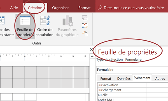This screenshot has width=168, height=101.
Task: Open the Organiser ribbon tab
Action: tap(60, 8)
